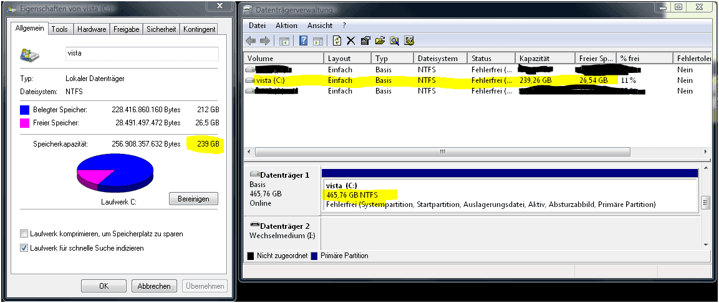Click the black 'Nicht zugeordnet' legend swatch
The width and height of the screenshot is (719, 303).
(x=250, y=256)
